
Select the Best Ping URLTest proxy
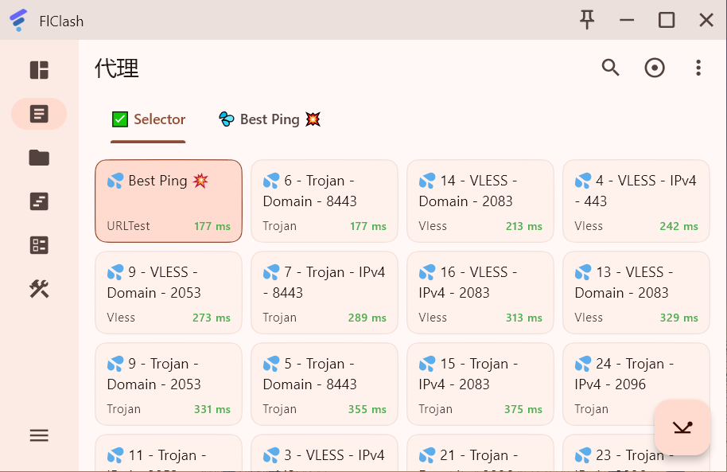(168, 201)
